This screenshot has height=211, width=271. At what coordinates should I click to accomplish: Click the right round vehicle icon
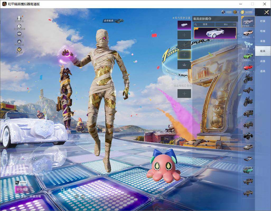pos(83,196)
